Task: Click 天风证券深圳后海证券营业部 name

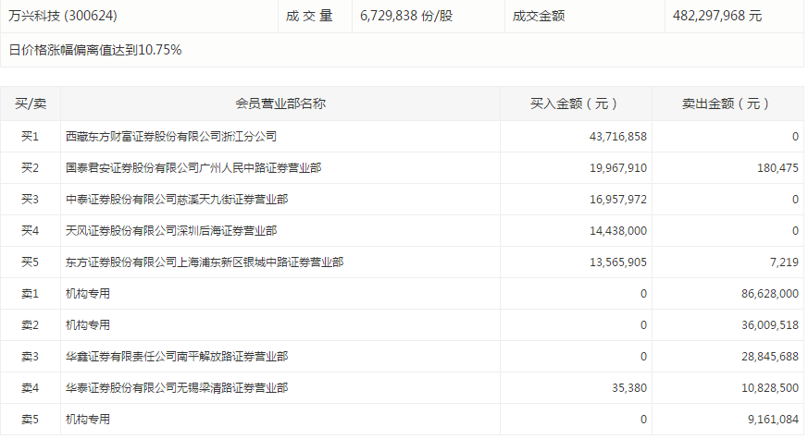Action: click(171, 230)
